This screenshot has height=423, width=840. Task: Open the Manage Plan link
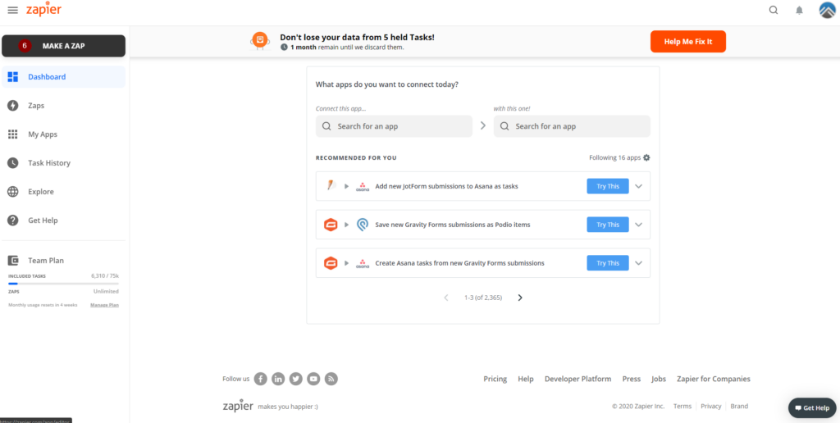(104, 305)
